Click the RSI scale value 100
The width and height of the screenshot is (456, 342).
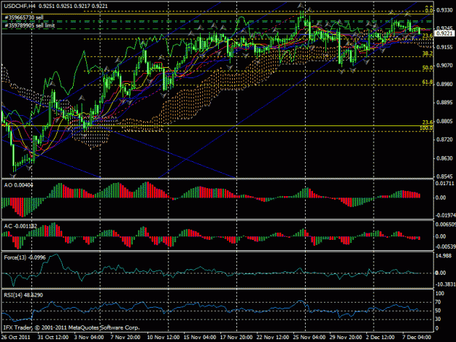[x=440, y=293]
